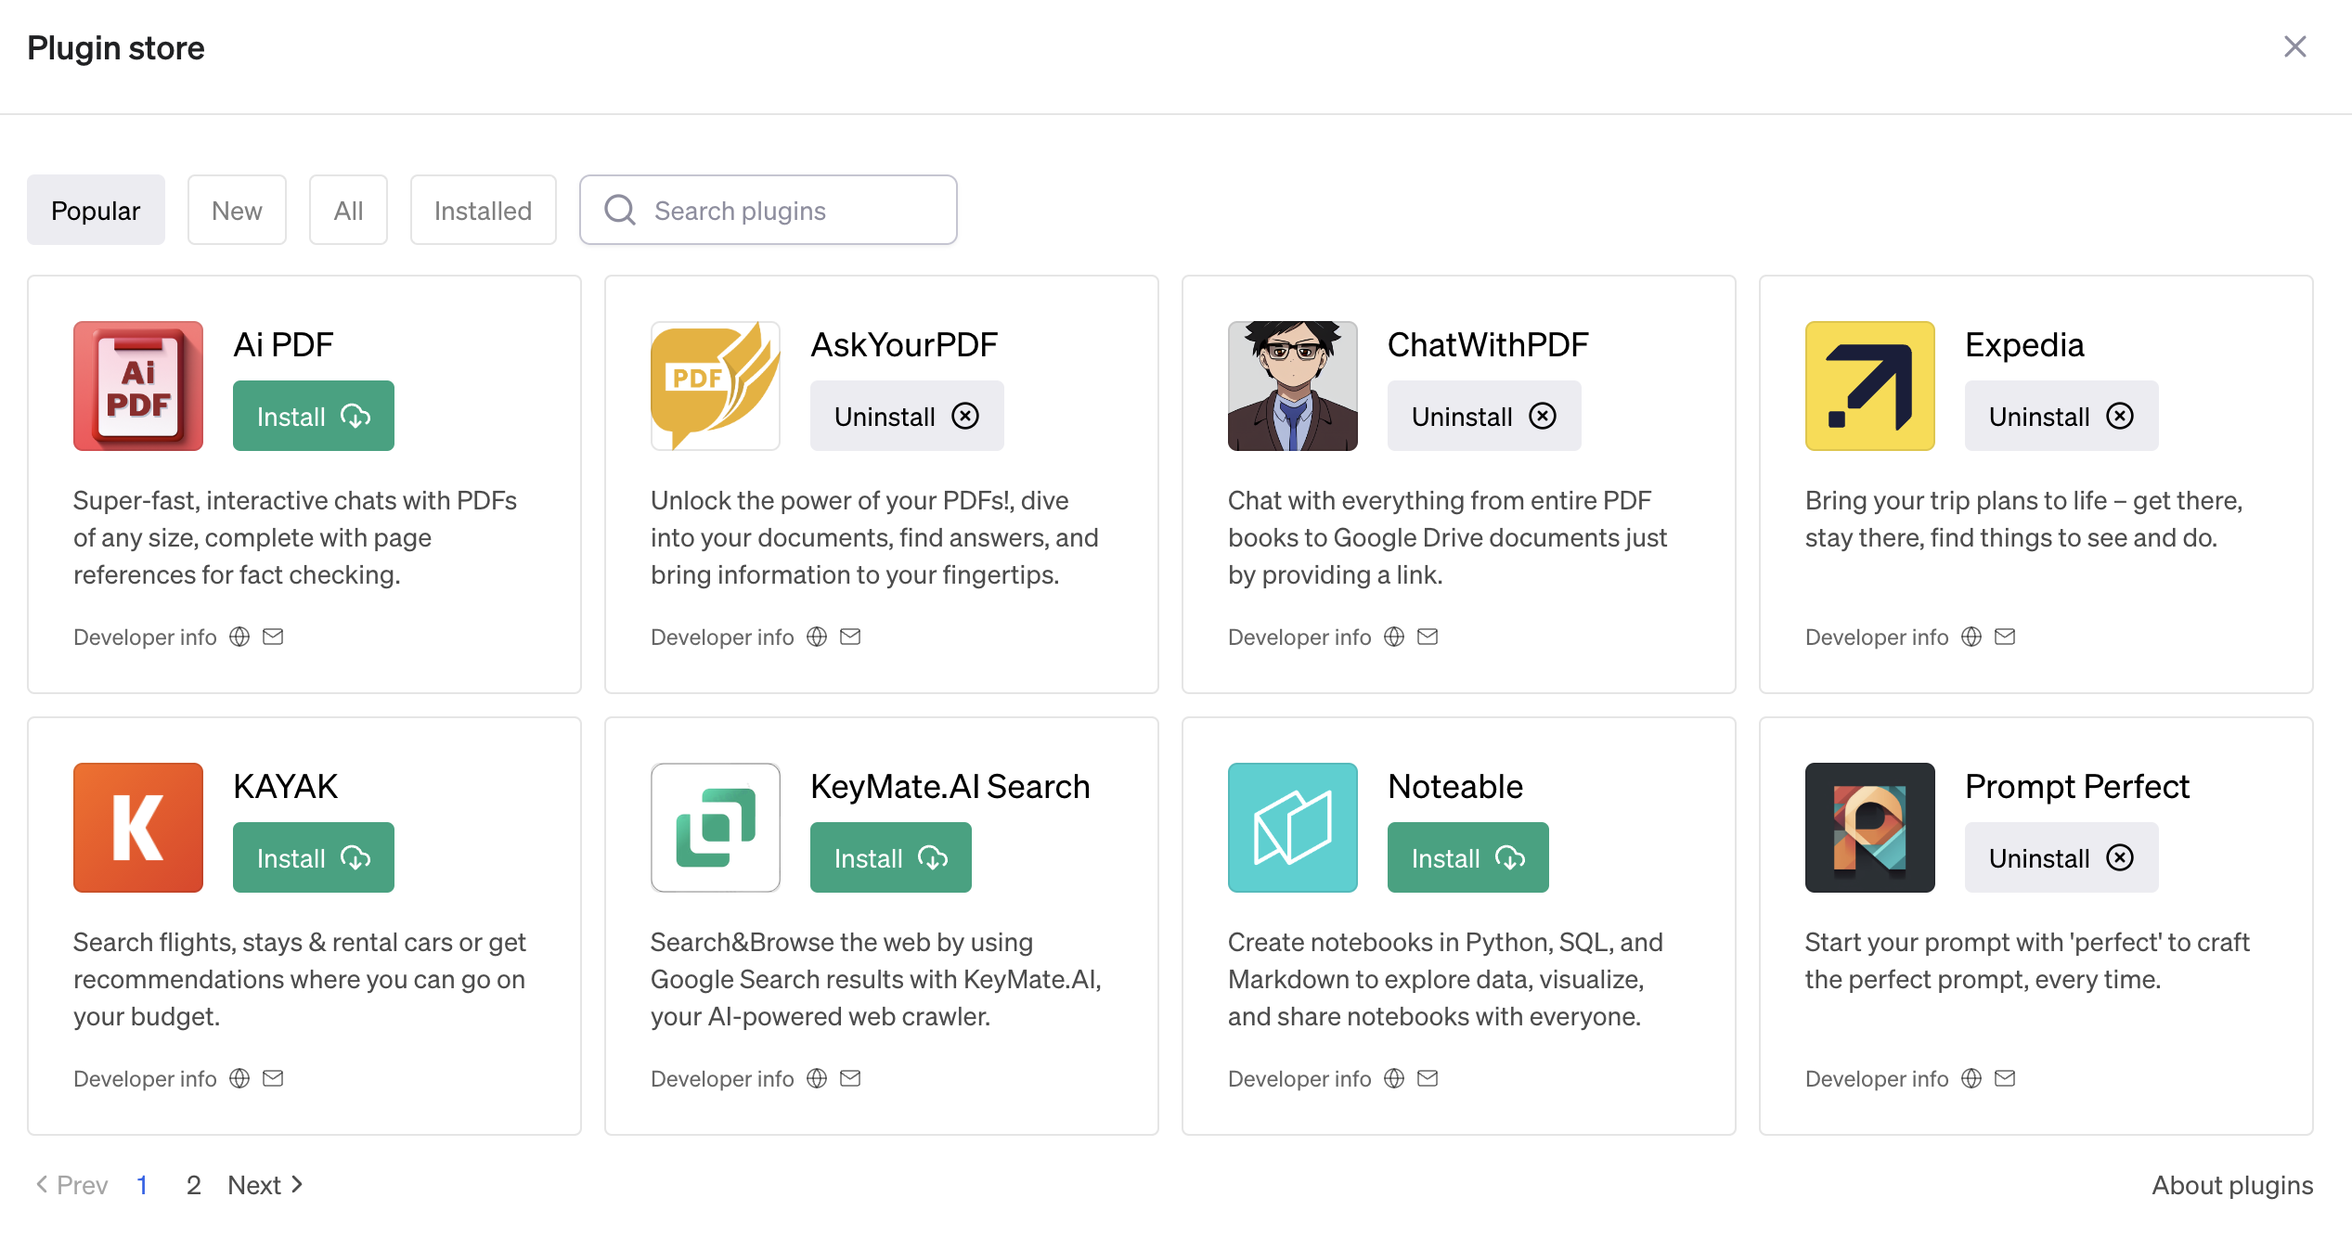The width and height of the screenshot is (2352, 1236).
Task: Click the KAYAK plugin title
Action: (x=285, y=786)
